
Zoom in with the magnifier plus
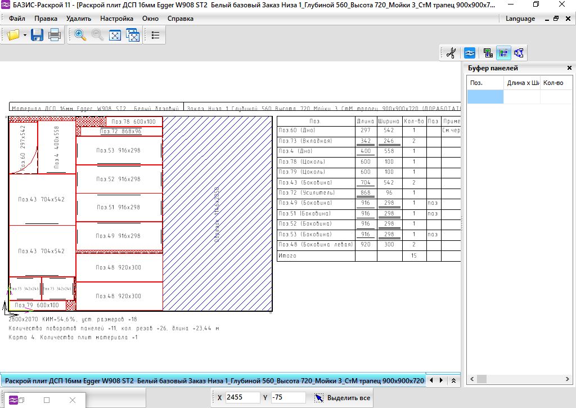80,35
